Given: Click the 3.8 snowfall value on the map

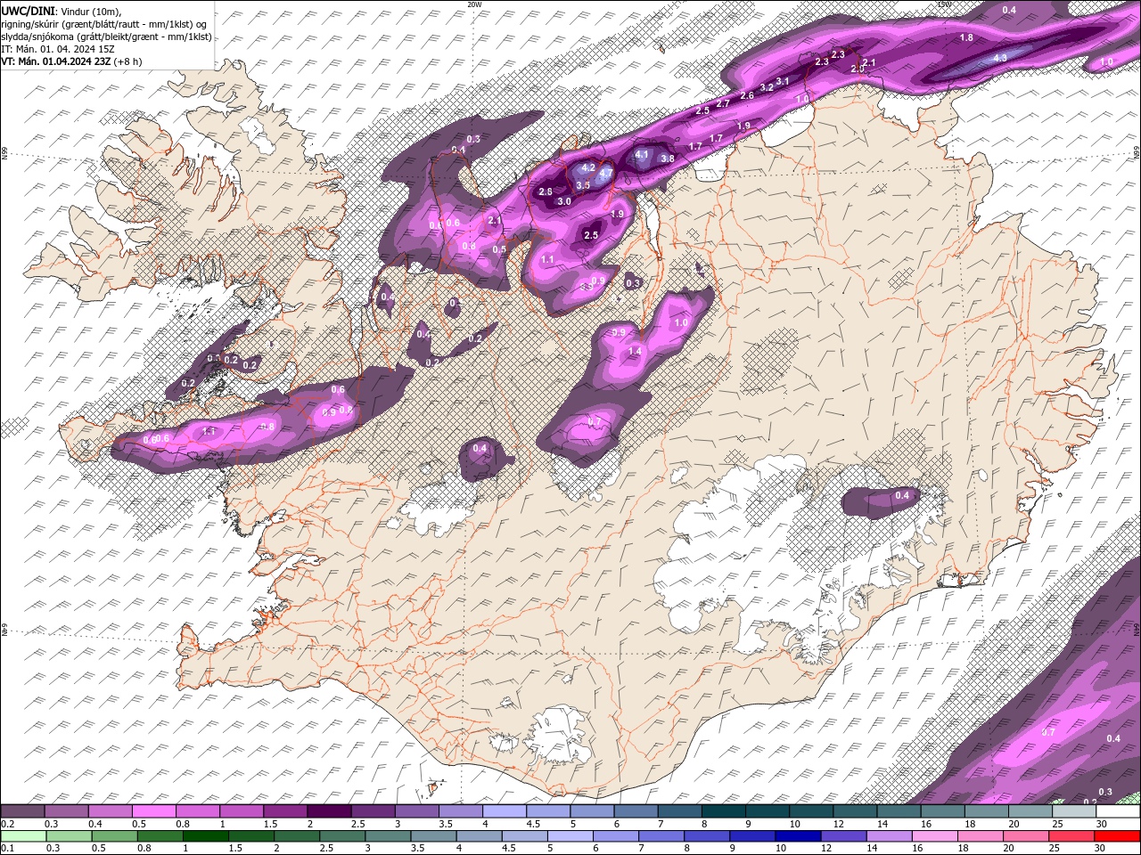Looking at the screenshot, I should click(x=668, y=159).
